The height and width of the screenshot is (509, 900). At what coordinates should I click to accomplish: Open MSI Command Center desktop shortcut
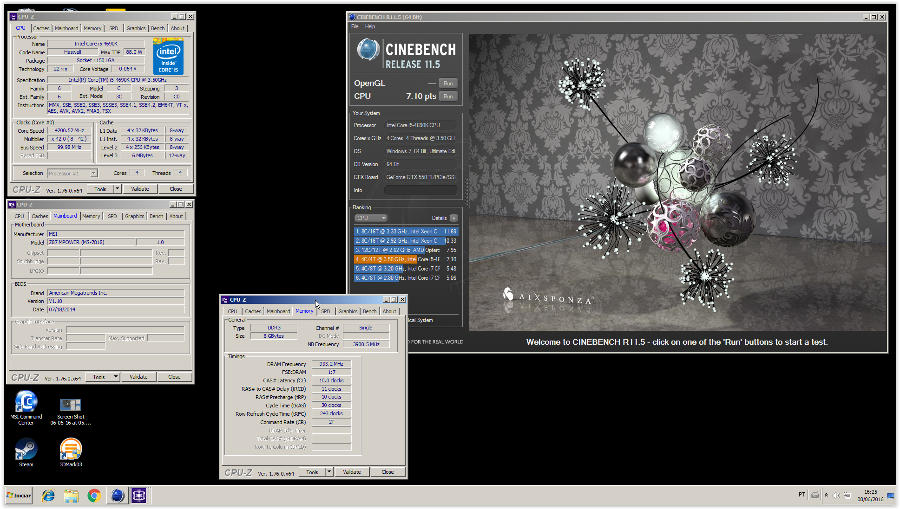26,407
